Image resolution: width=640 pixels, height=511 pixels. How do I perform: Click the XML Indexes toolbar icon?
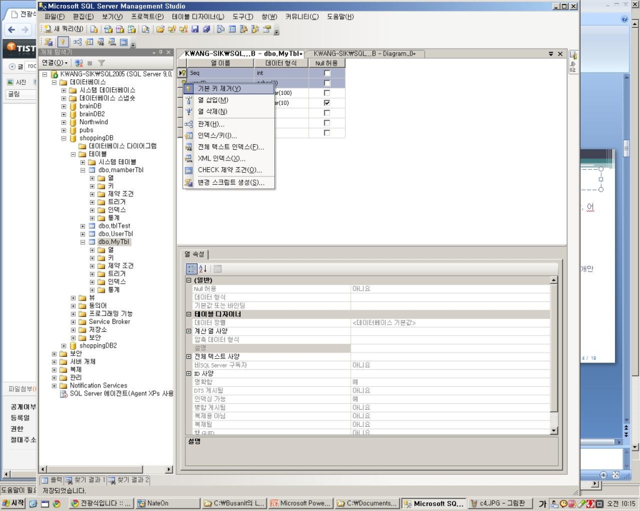tap(112, 42)
